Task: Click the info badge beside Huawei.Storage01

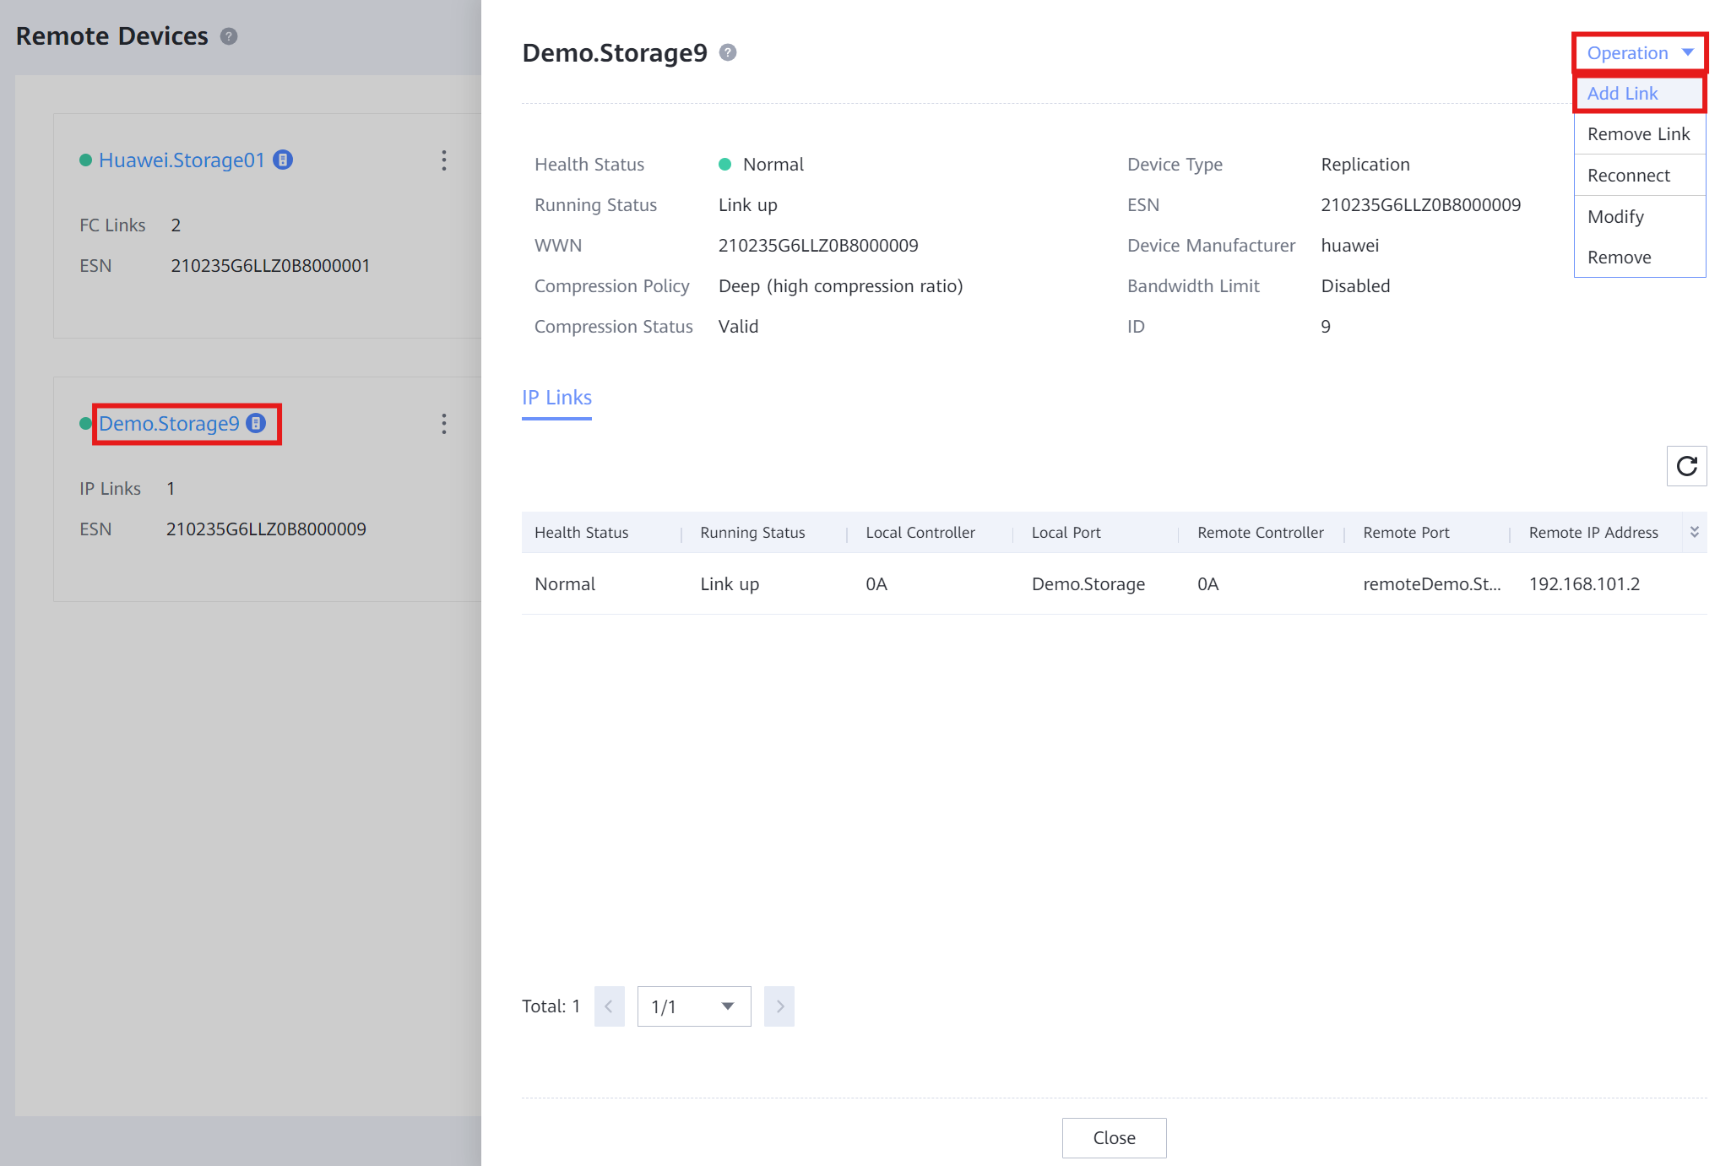Action: pyautogui.click(x=283, y=160)
